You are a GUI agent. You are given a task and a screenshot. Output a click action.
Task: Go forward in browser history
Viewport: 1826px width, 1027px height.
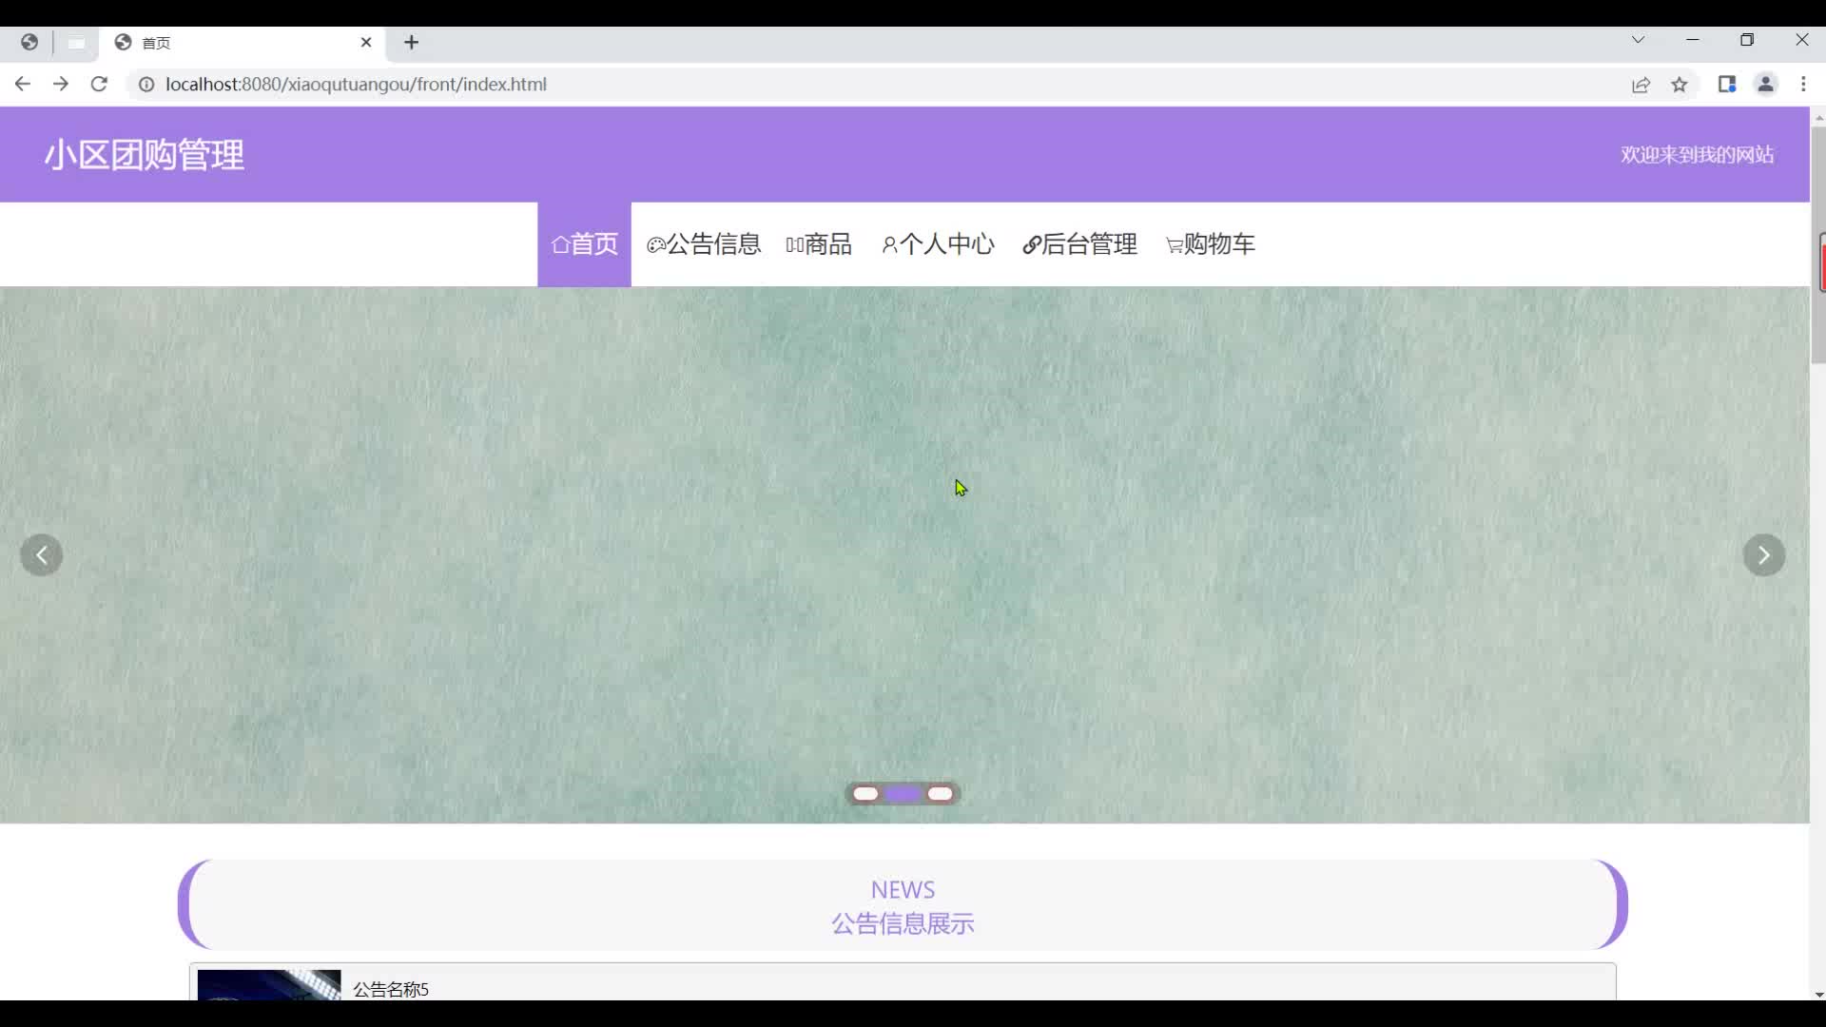(x=61, y=84)
